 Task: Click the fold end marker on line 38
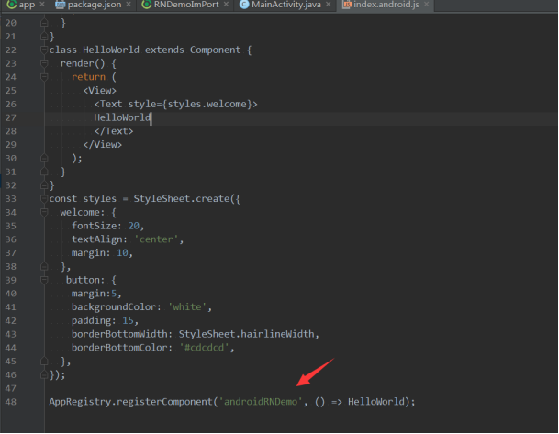pyautogui.click(x=44, y=266)
